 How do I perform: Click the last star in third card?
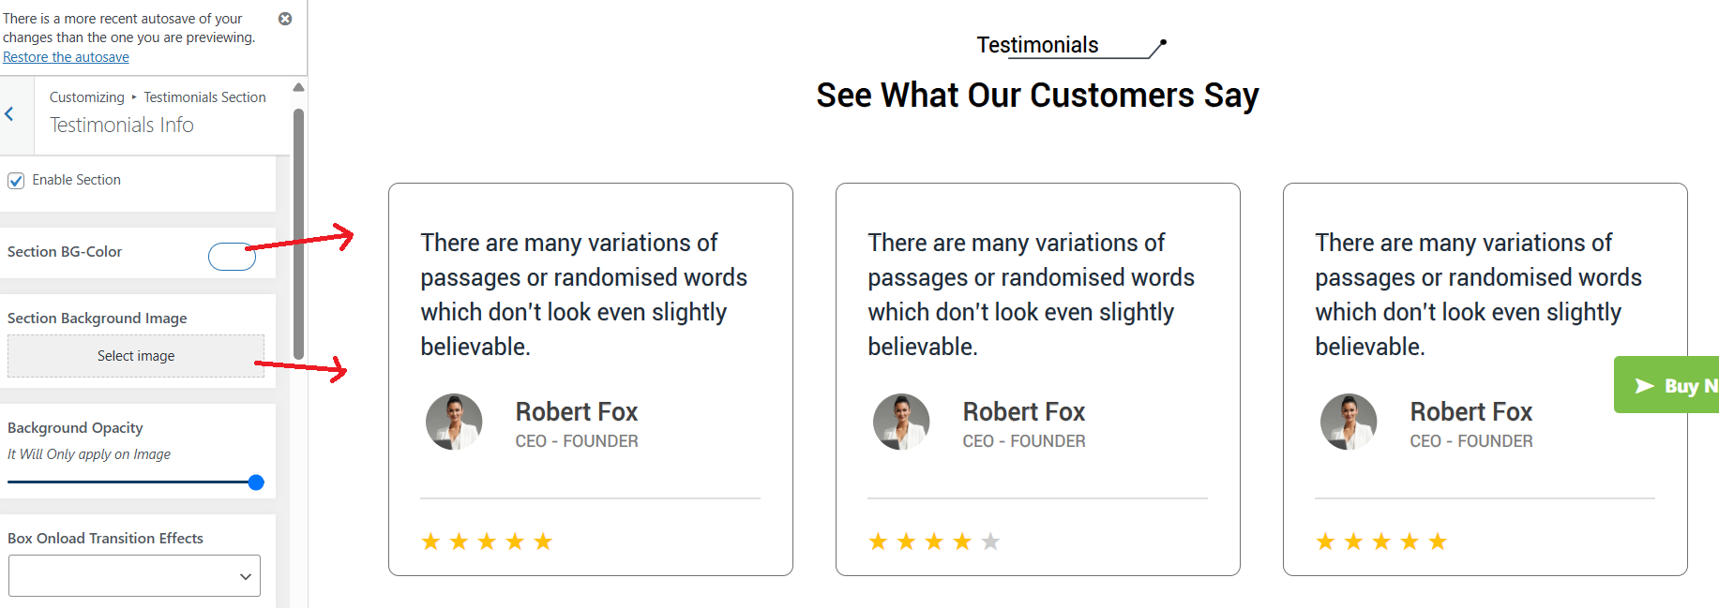tap(1438, 541)
